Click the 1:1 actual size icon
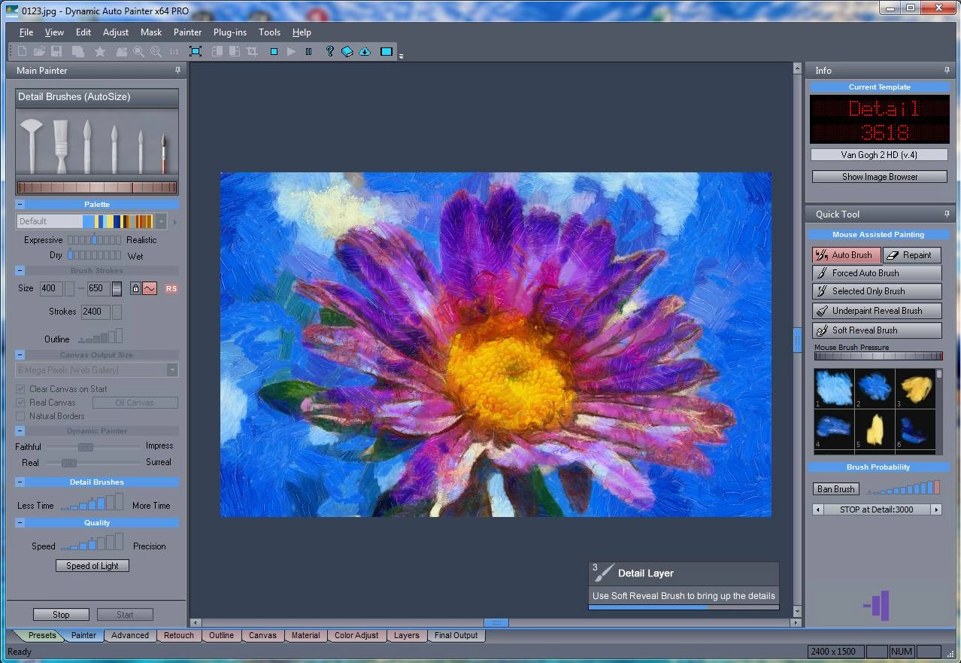This screenshot has width=961, height=663. tap(174, 51)
